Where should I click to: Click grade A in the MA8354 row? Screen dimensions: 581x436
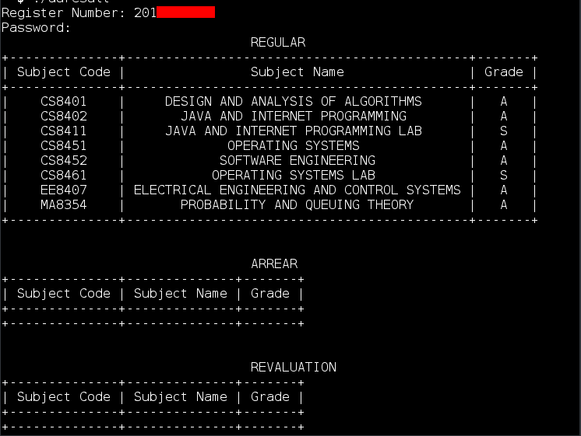tap(504, 205)
